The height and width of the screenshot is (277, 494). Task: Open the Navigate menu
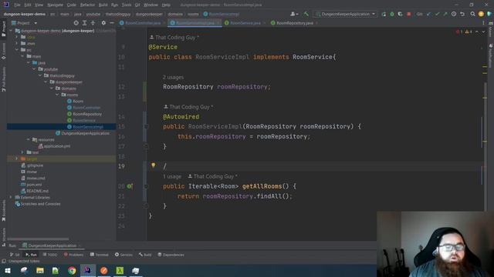55,5
